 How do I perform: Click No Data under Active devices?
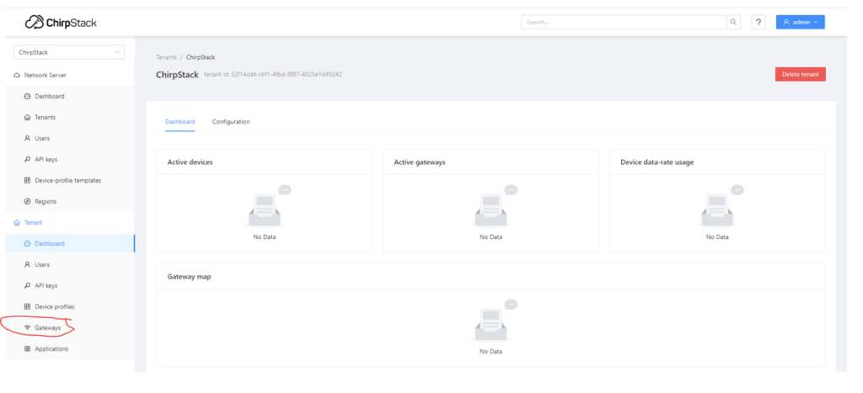(264, 237)
